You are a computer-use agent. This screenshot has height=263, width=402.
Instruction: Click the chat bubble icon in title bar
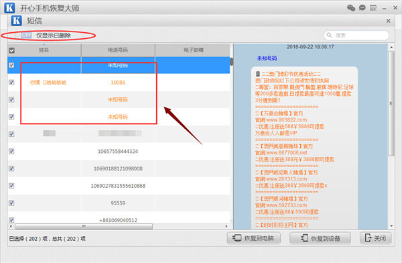(x=362, y=7)
